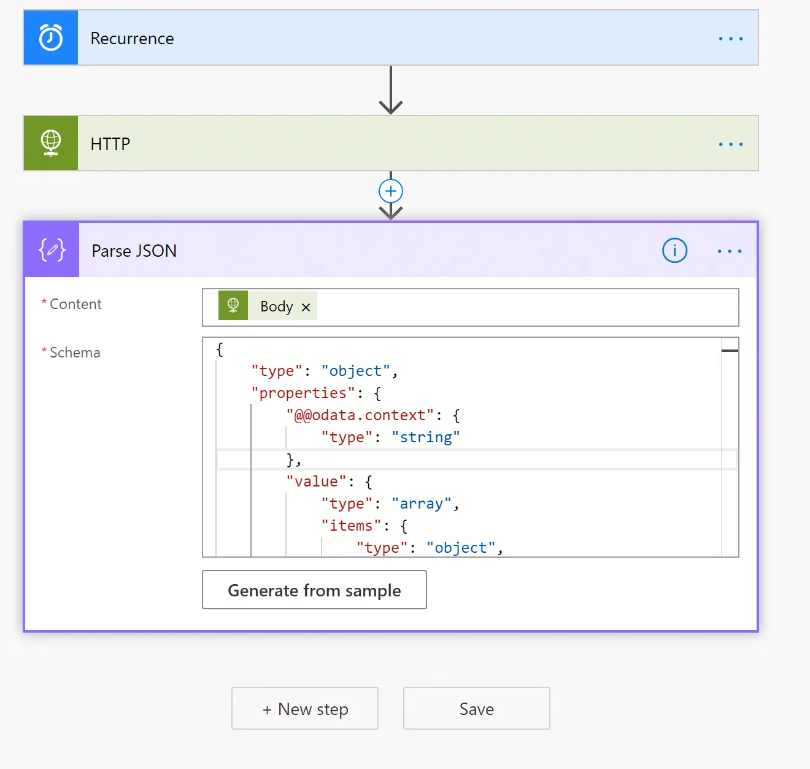The height and width of the screenshot is (769, 810).
Task: Show Parse JSON info via the i icon
Action: click(674, 251)
